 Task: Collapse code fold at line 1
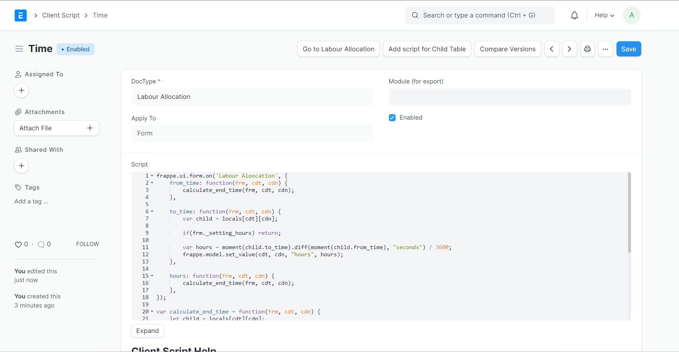152,176
